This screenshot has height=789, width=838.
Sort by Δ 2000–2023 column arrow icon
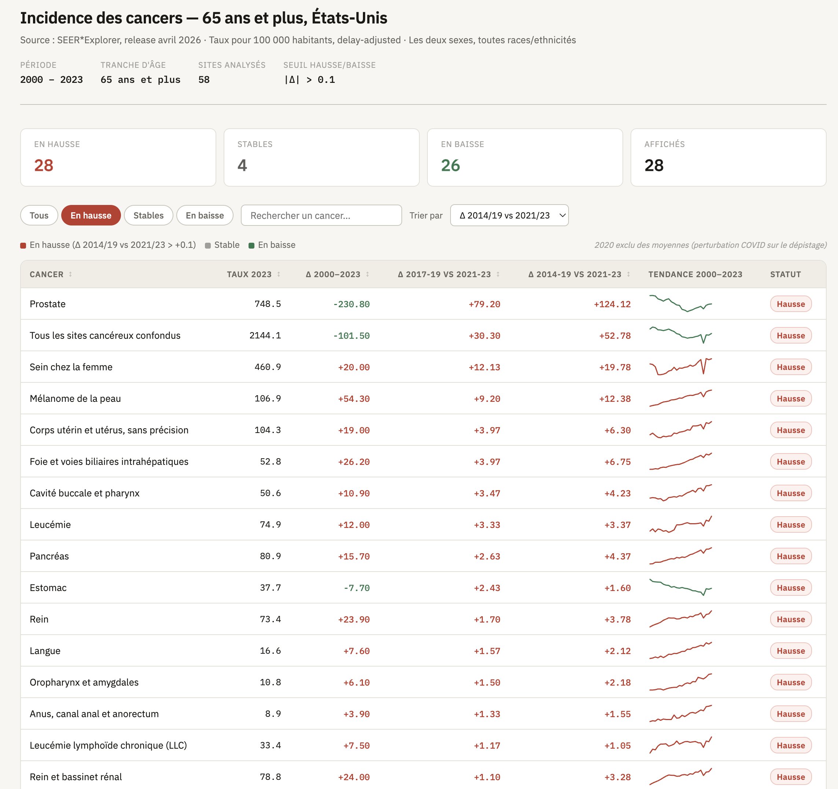click(x=368, y=274)
